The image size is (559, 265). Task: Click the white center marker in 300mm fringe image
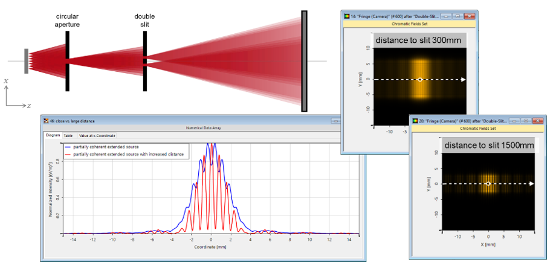point(420,79)
